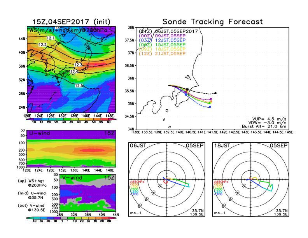This screenshot has height=238, width=308.
Task: Select the green "(06Z) 15JST,05SEP" legend entry
Action: click(162, 45)
